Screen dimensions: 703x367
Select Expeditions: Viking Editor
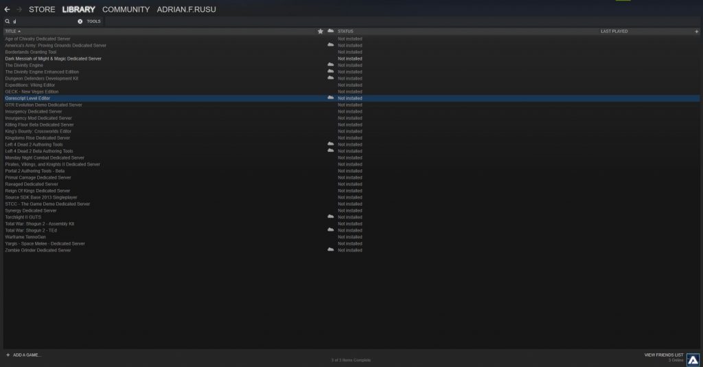point(30,85)
